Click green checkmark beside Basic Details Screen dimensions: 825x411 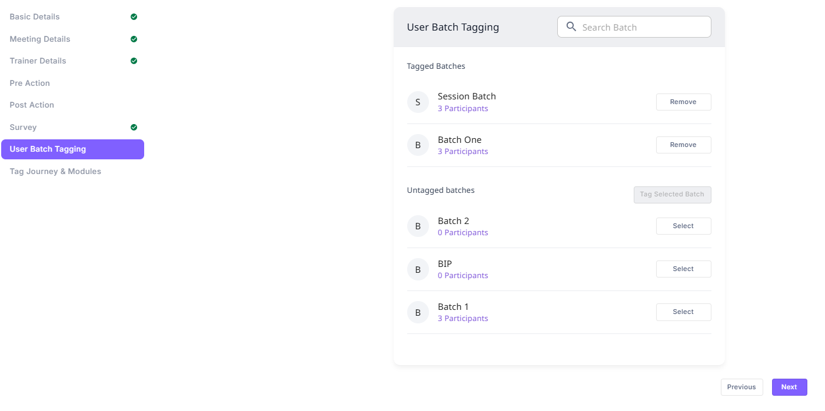(x=134, y=17)
